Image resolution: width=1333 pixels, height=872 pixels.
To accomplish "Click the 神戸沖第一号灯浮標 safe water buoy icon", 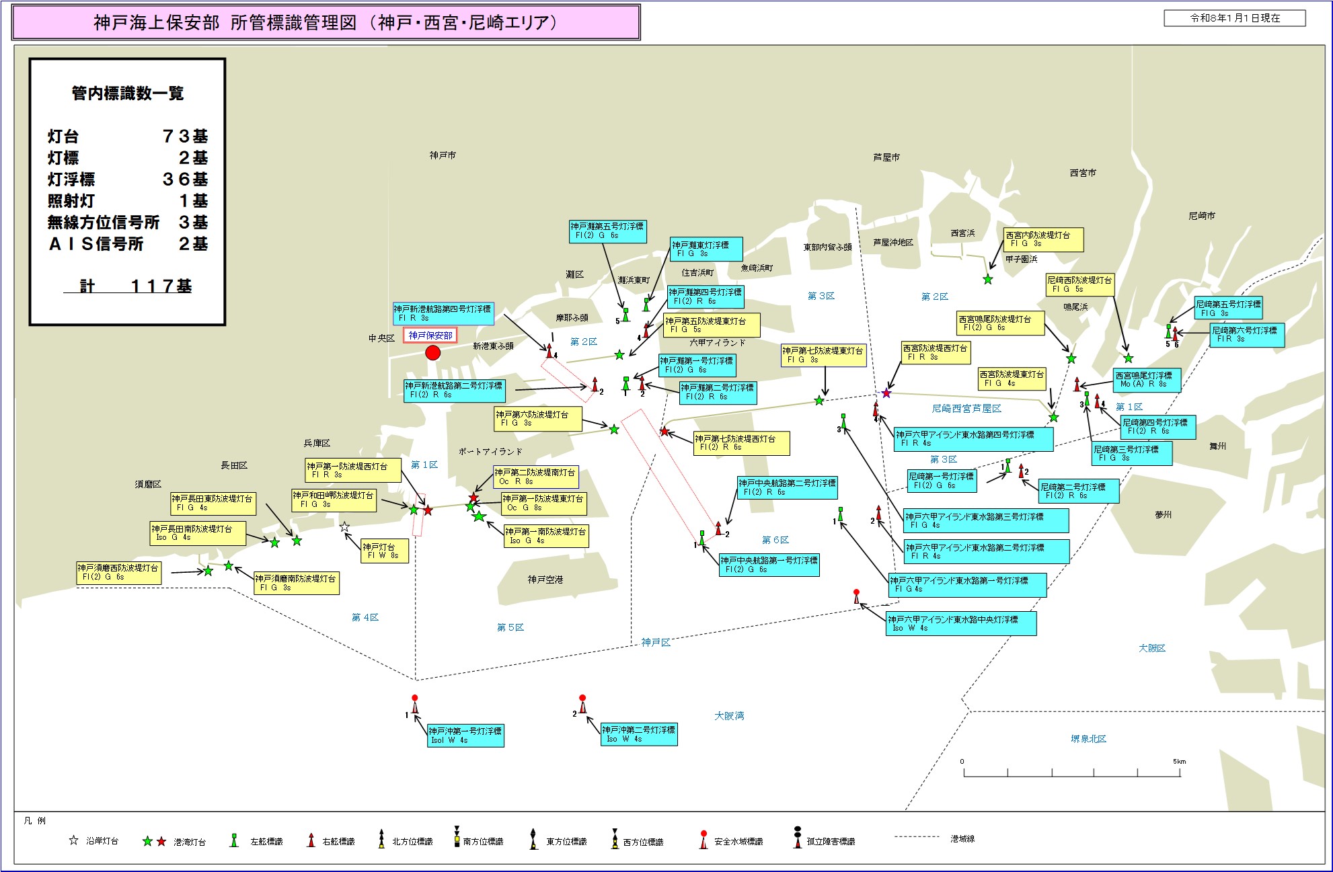I will [x=415, y=705].
